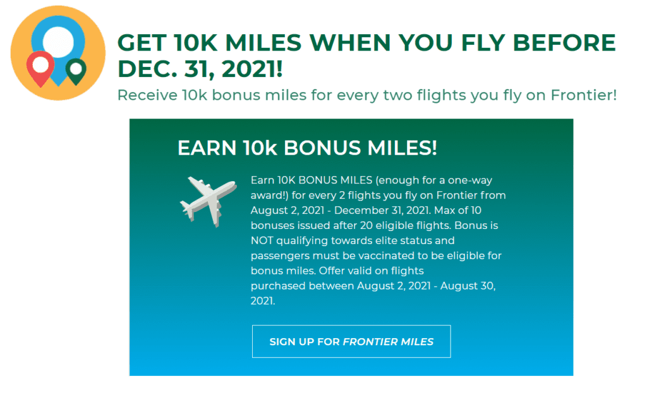Viewport: 647px width, 393px height.
Task: Click the white airplane icon
Action: click(x=208, y=201)
